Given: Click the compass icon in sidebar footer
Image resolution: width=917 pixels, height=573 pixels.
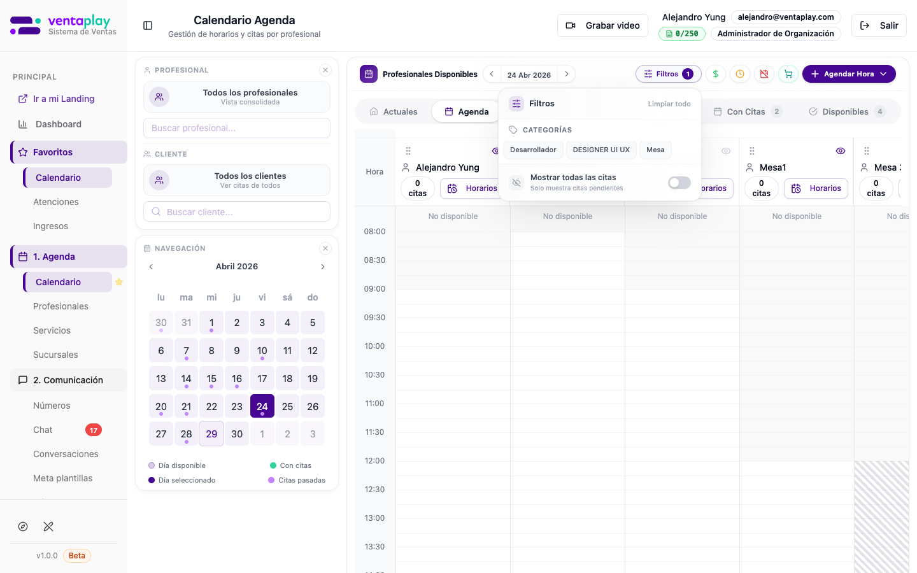Looking at the screenshot, I should pyautogui.click(x=23, y=527).
